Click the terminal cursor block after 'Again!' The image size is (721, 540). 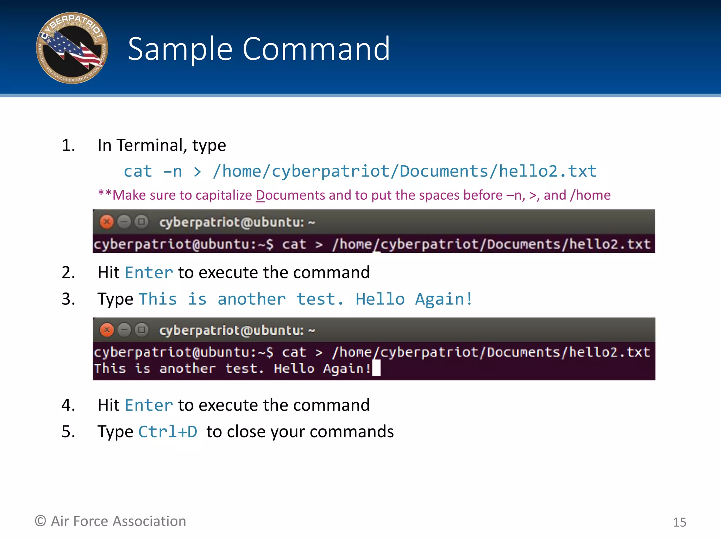[x=376, y=368]
